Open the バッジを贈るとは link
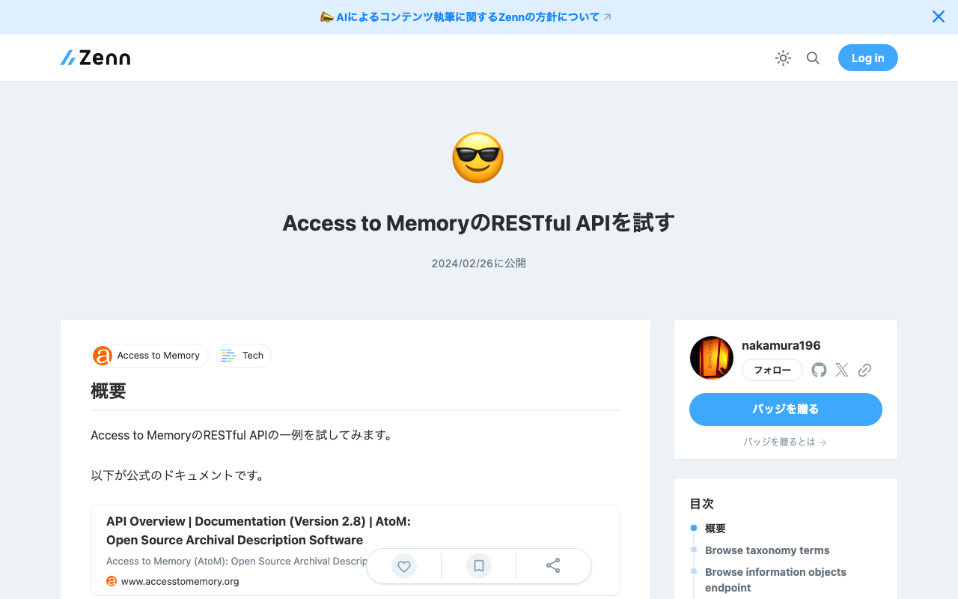958x599 pixels. 785,442
